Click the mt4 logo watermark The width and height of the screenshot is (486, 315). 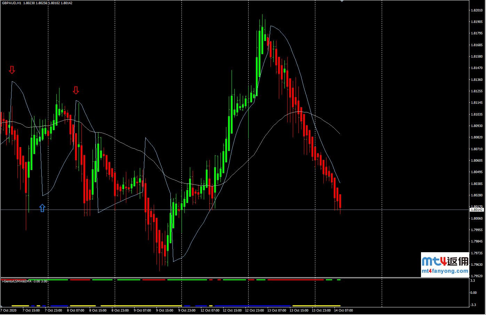(x=434, y=261)
